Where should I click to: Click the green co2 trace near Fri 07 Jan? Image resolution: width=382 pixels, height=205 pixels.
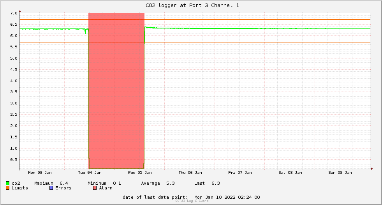click(240, 28)
